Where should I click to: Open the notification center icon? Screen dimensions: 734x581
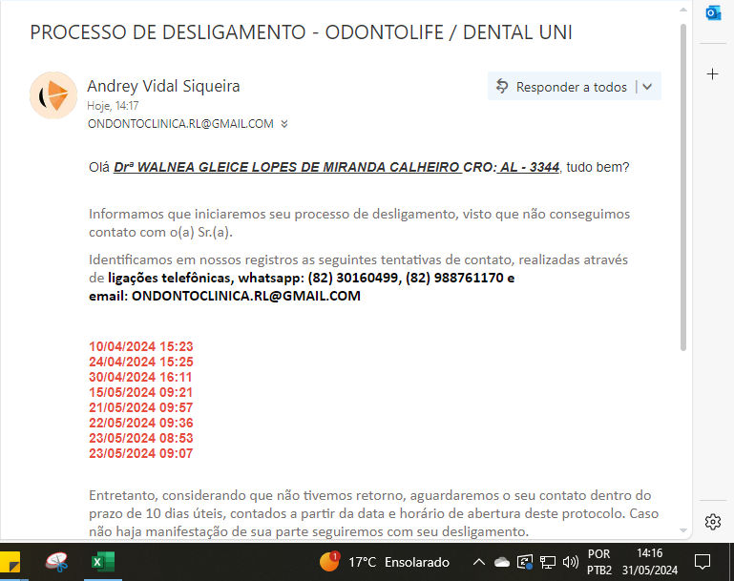[x=703, y=562]
